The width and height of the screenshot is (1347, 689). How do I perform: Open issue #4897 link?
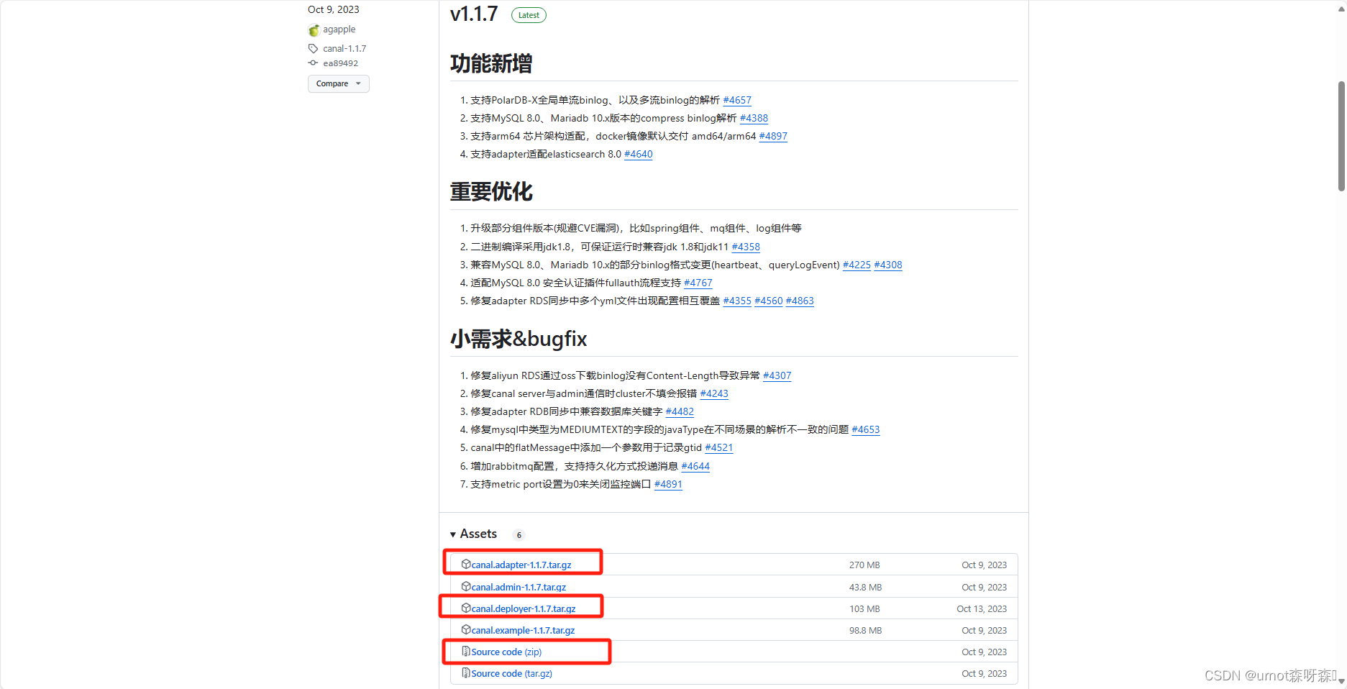[773, 136]
